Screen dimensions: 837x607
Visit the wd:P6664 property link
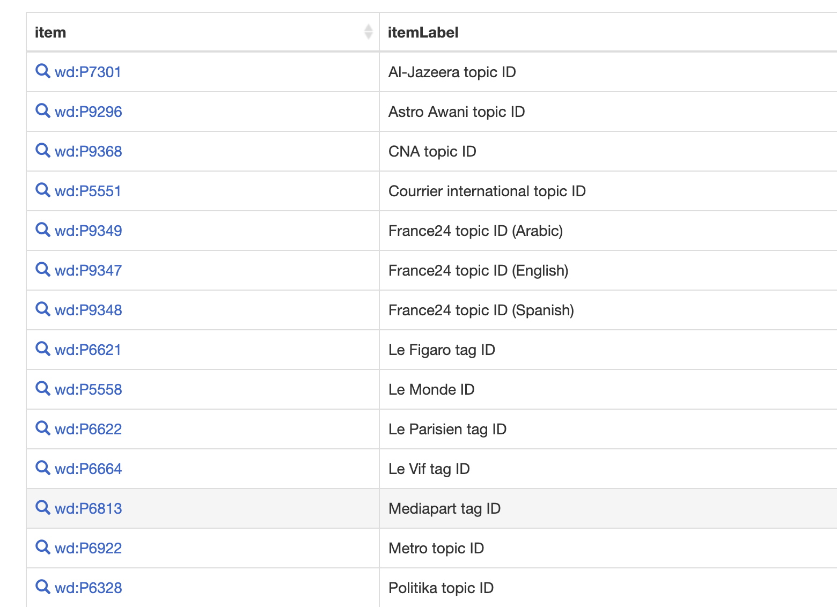pyautogui.click(x=88, y=469)
